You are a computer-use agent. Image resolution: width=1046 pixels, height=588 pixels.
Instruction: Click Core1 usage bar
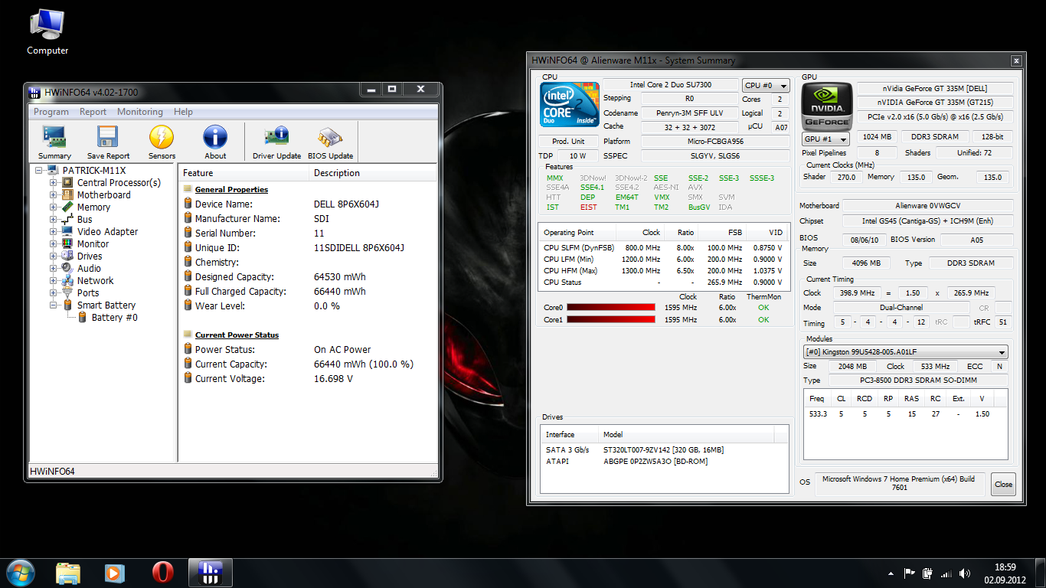pos(611,319)
